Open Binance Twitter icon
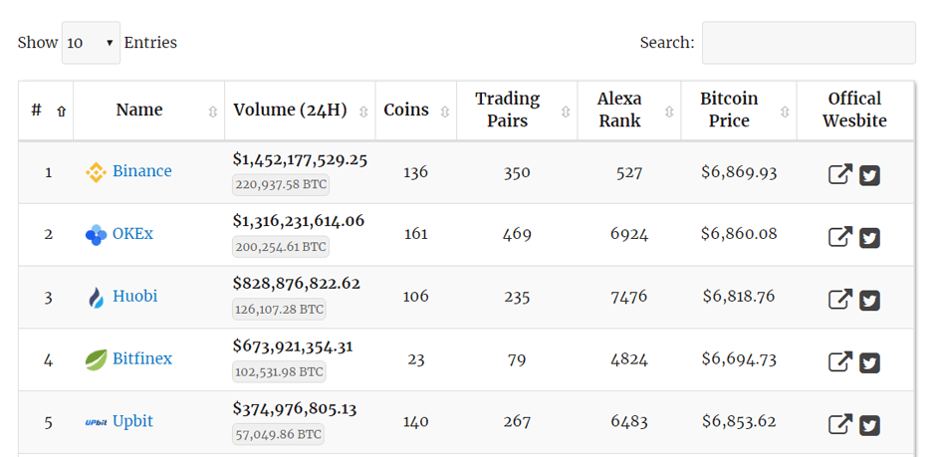This screenshot has height=457, width=936. [869, 175]
